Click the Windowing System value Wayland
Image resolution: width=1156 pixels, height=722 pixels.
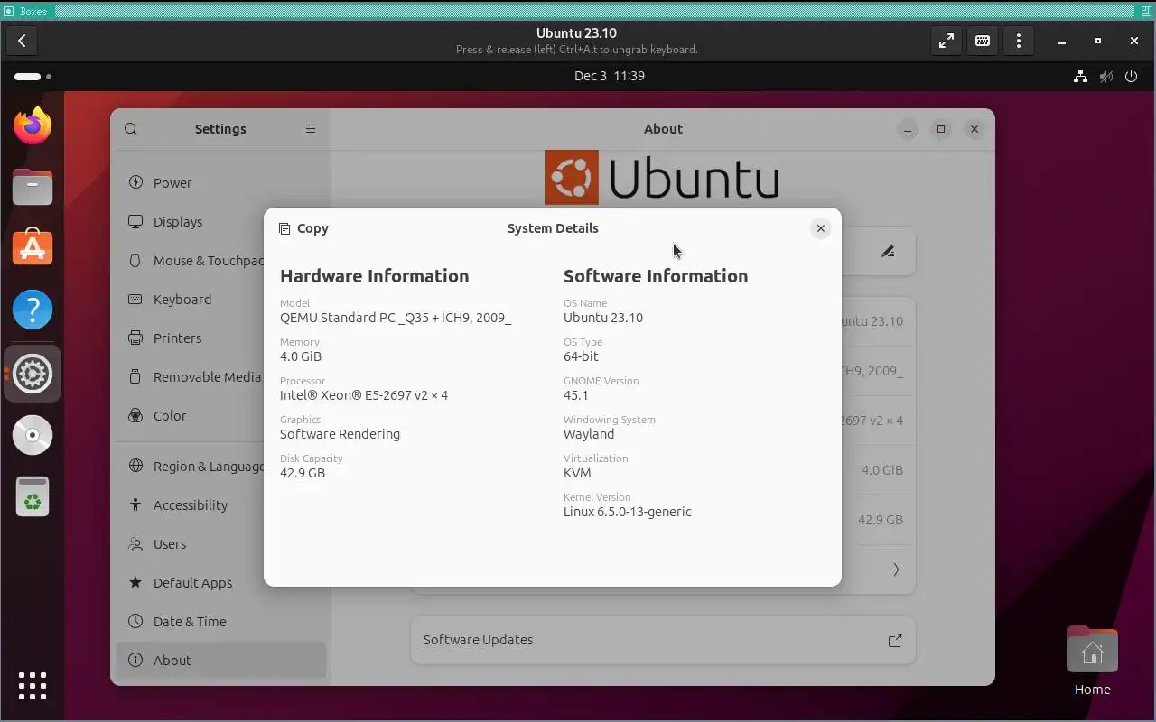pyautogui.click(x=589, y=434)
